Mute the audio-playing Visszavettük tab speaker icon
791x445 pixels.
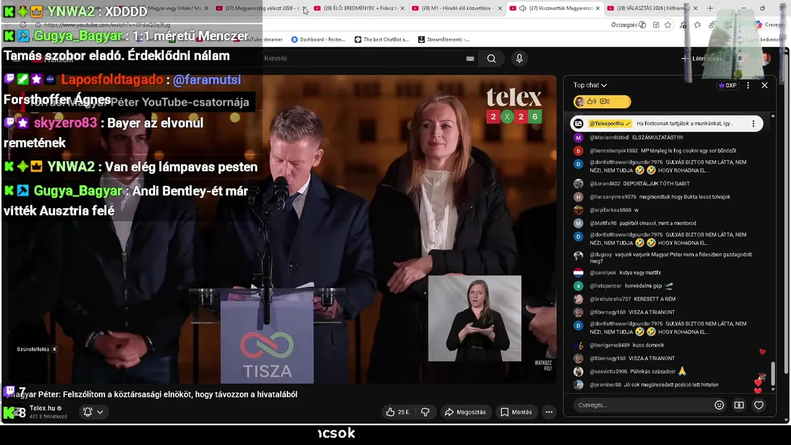pyautogui.click(x=522, y=8)
